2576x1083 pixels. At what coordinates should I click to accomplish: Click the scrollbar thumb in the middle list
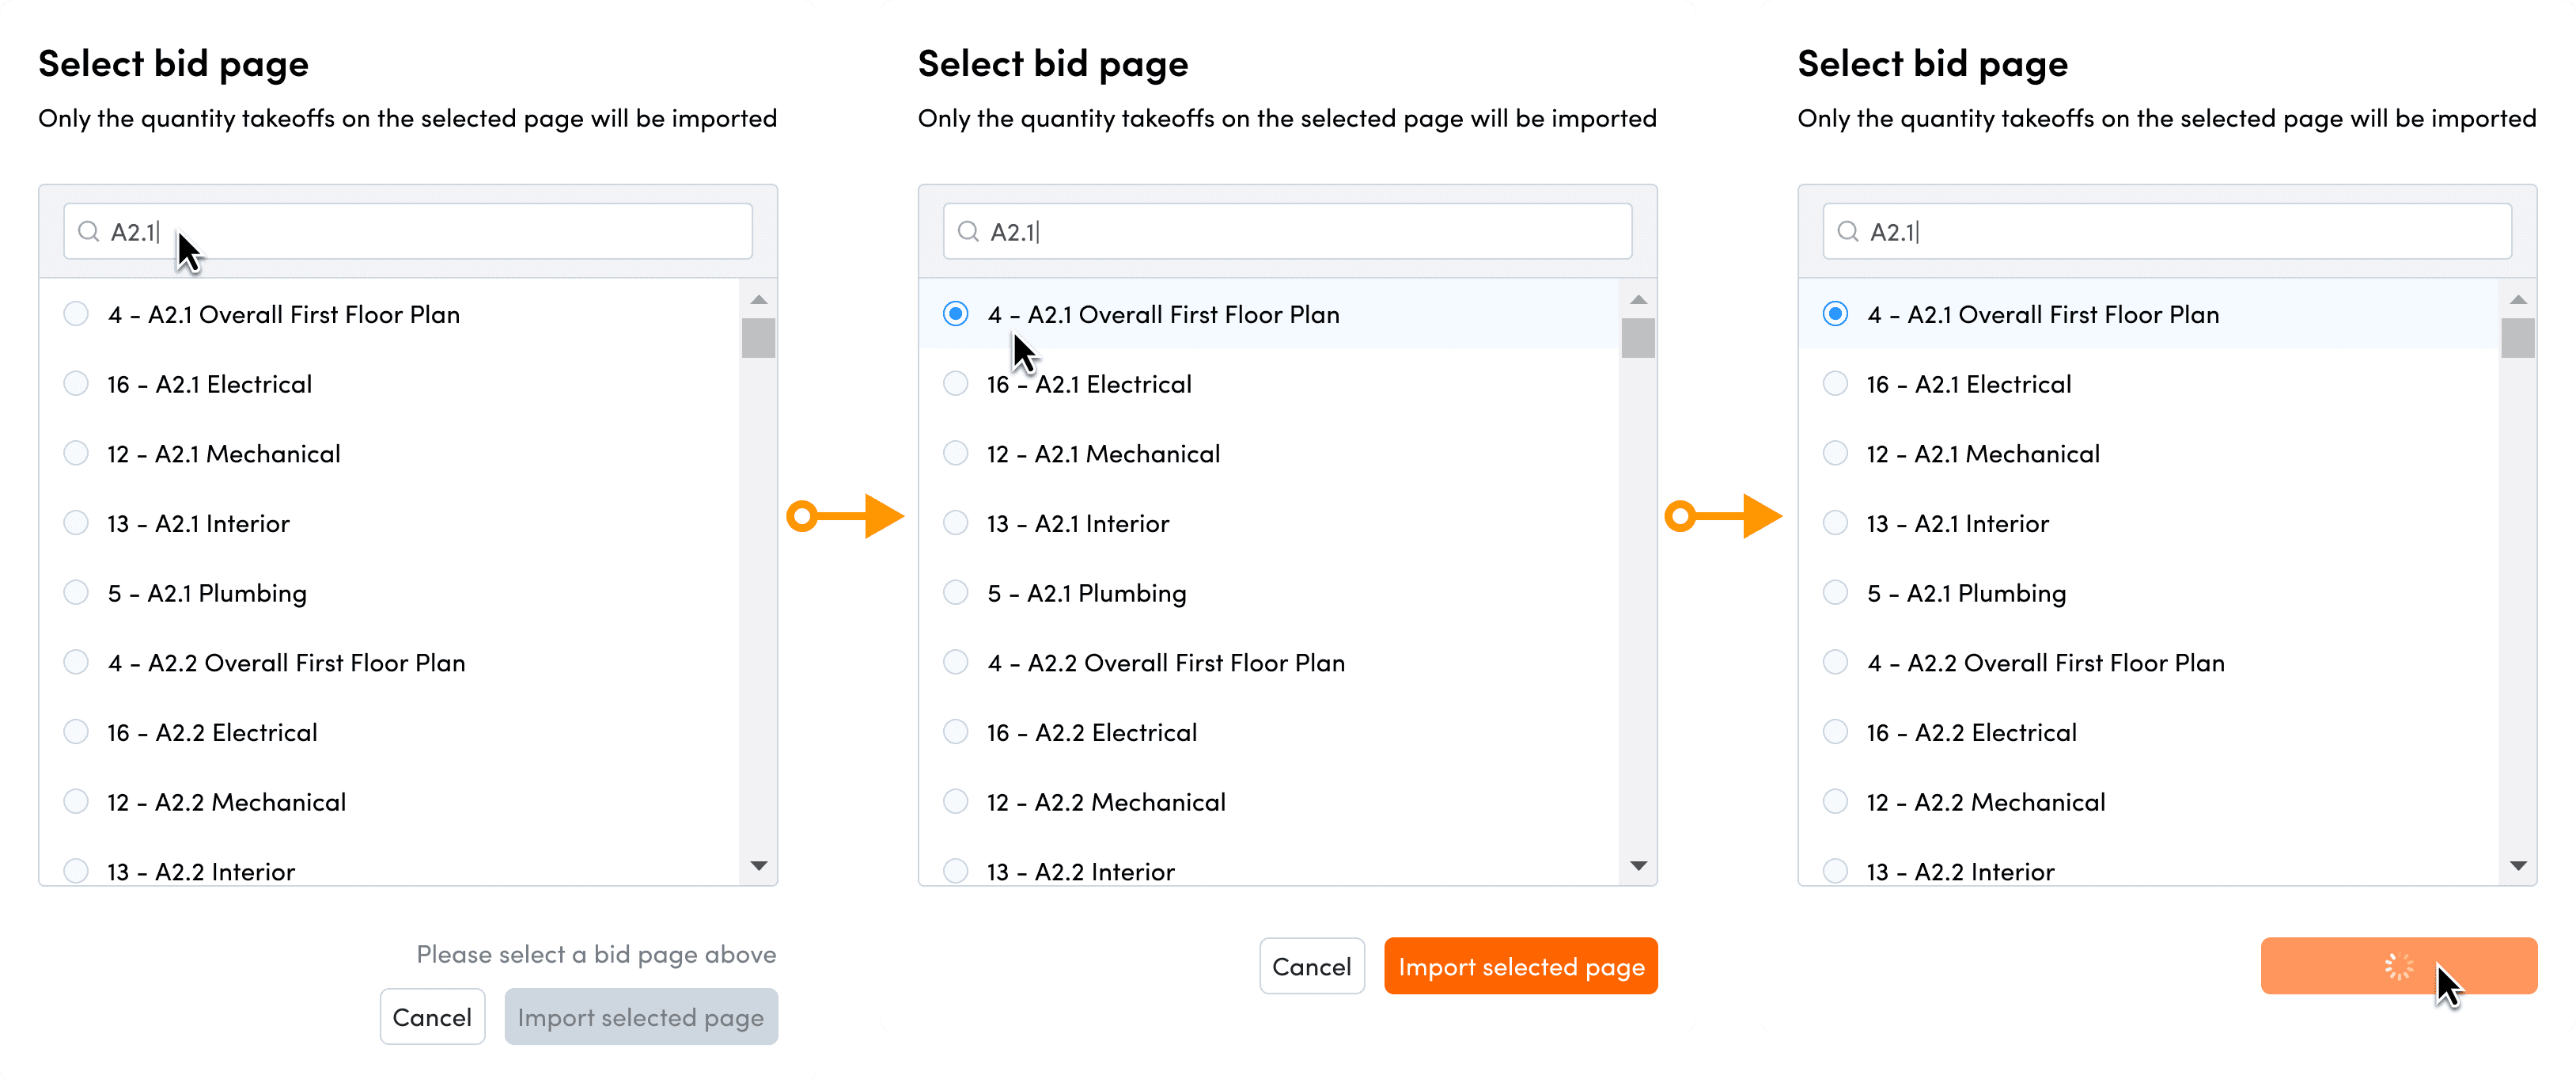point(1638,337)
